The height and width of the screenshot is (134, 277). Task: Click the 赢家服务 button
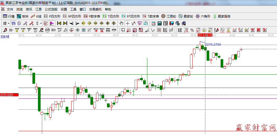(222, 16)
